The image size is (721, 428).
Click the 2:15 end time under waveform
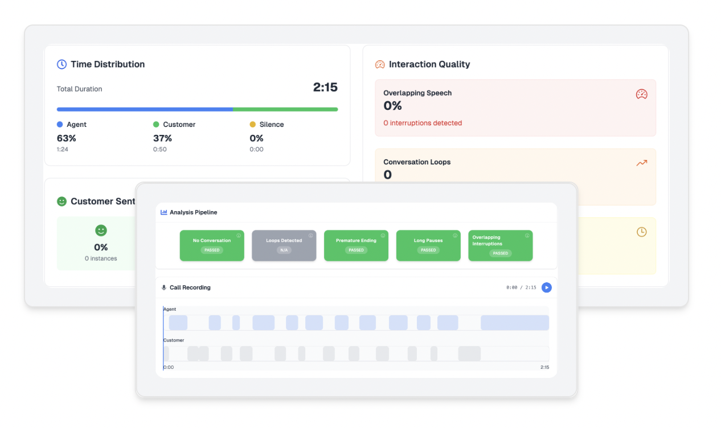pyautogui.click(x=544, y=368)
